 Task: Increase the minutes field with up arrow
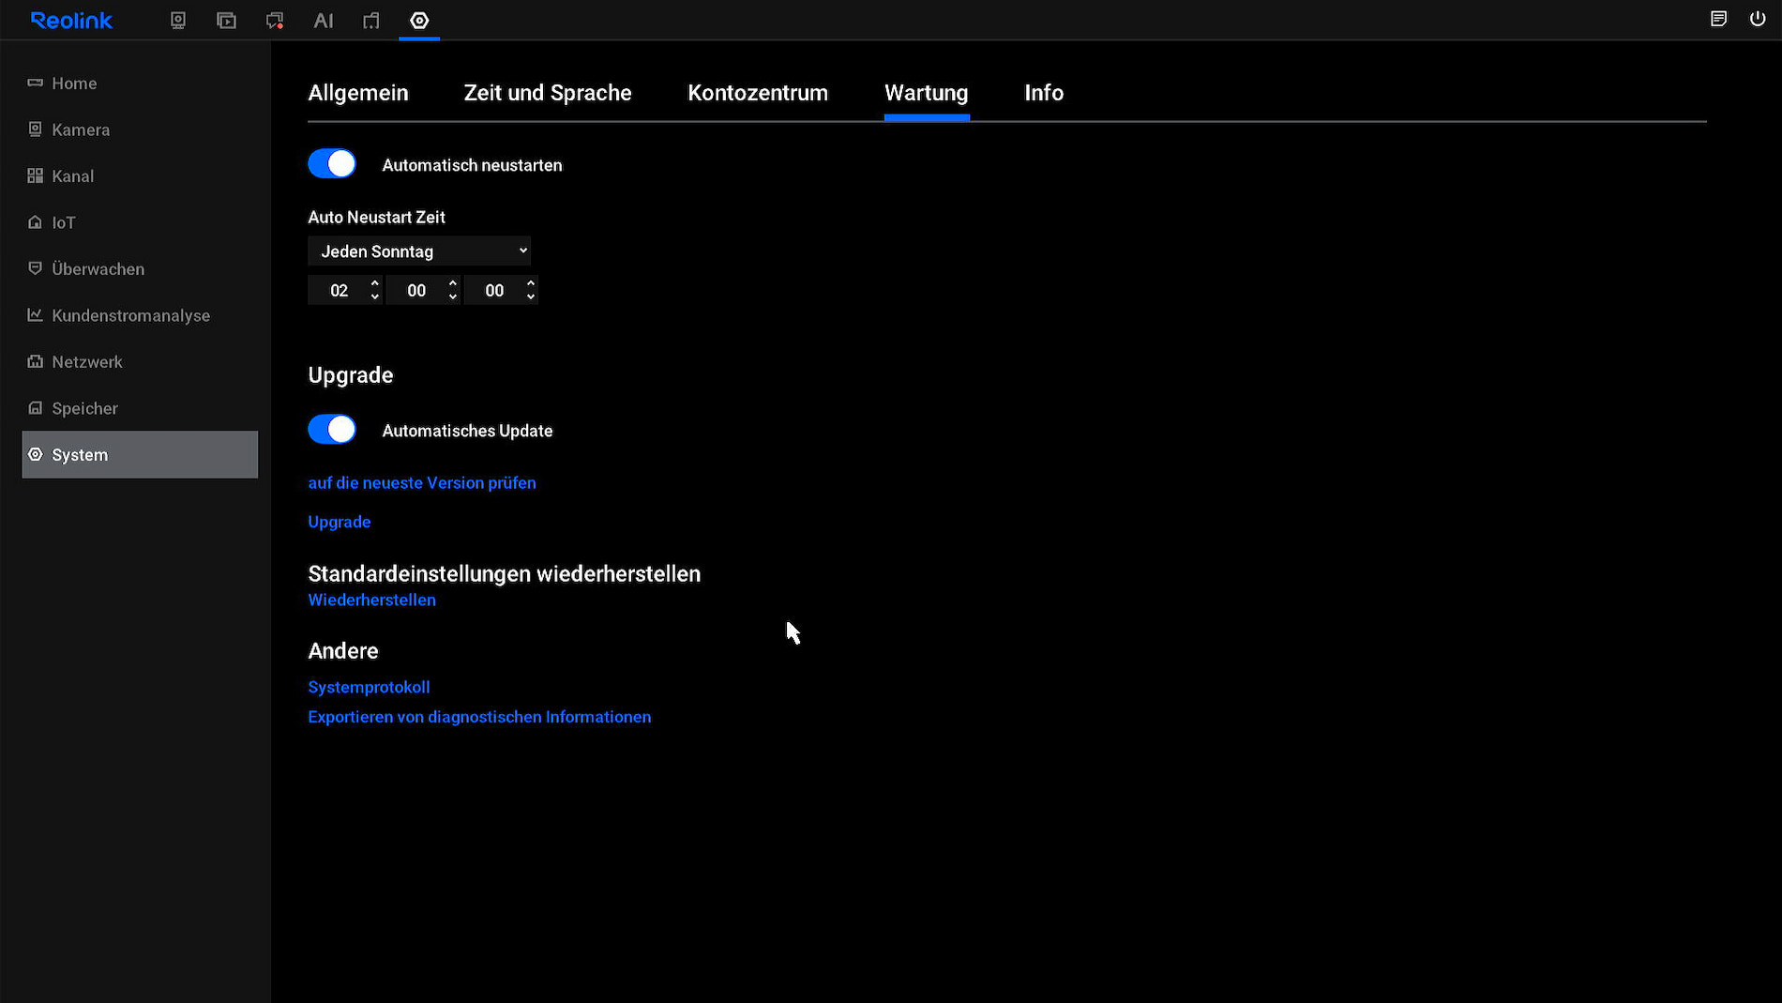click(x=452, y=282)
